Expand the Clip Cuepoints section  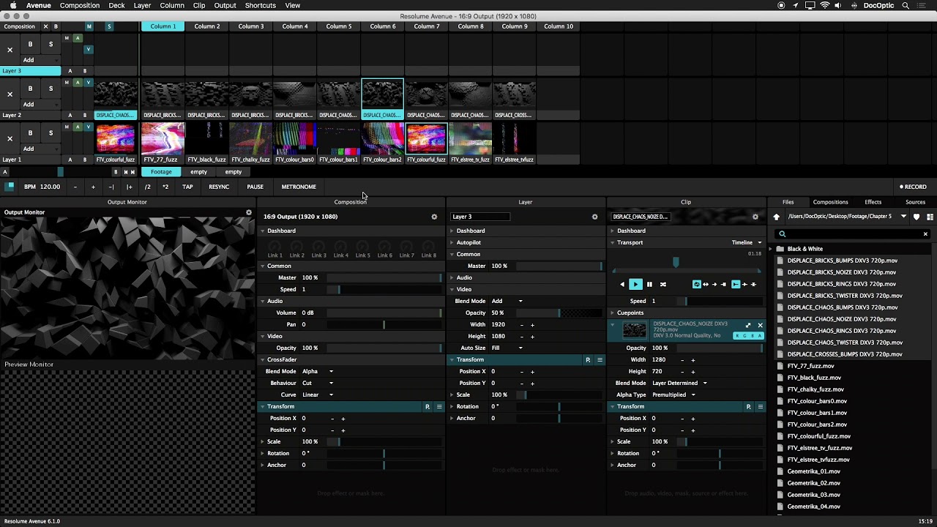tap(613, 313)
